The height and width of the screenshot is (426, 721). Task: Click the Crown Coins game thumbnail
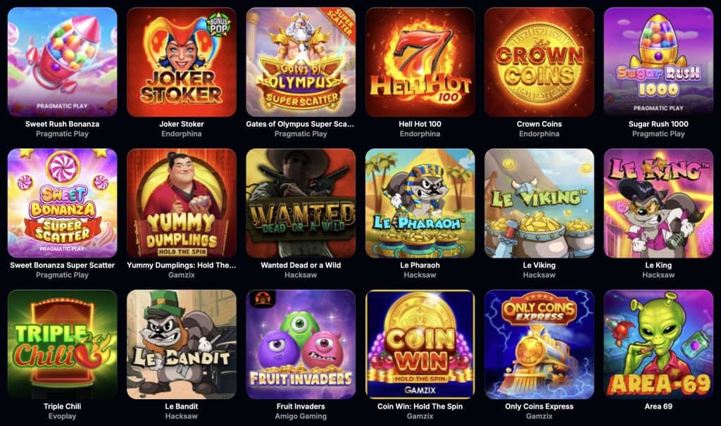coord(539,62)
